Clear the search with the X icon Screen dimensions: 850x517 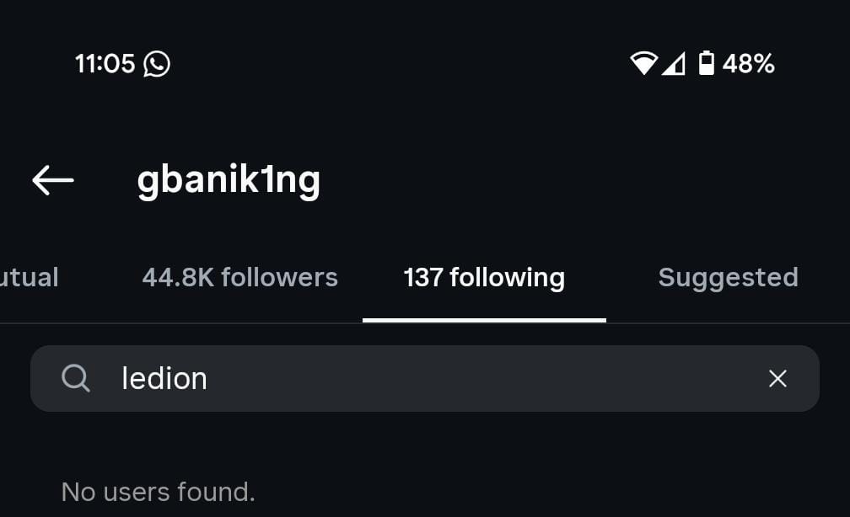point(777,379)
